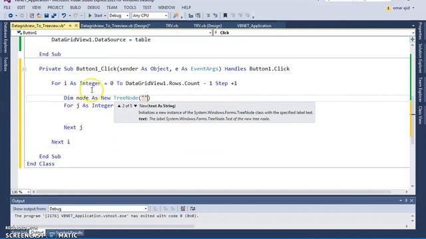The width and height of the screenshot is (426, 239).
Task: Open the Solution Explorer side panel
Action: (x=420, y=58)
